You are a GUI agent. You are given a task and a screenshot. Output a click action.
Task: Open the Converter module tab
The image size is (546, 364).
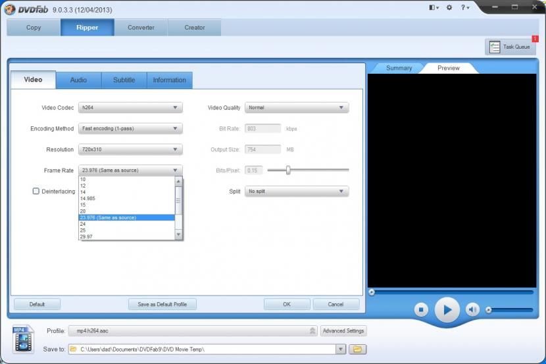pos(141,28)
